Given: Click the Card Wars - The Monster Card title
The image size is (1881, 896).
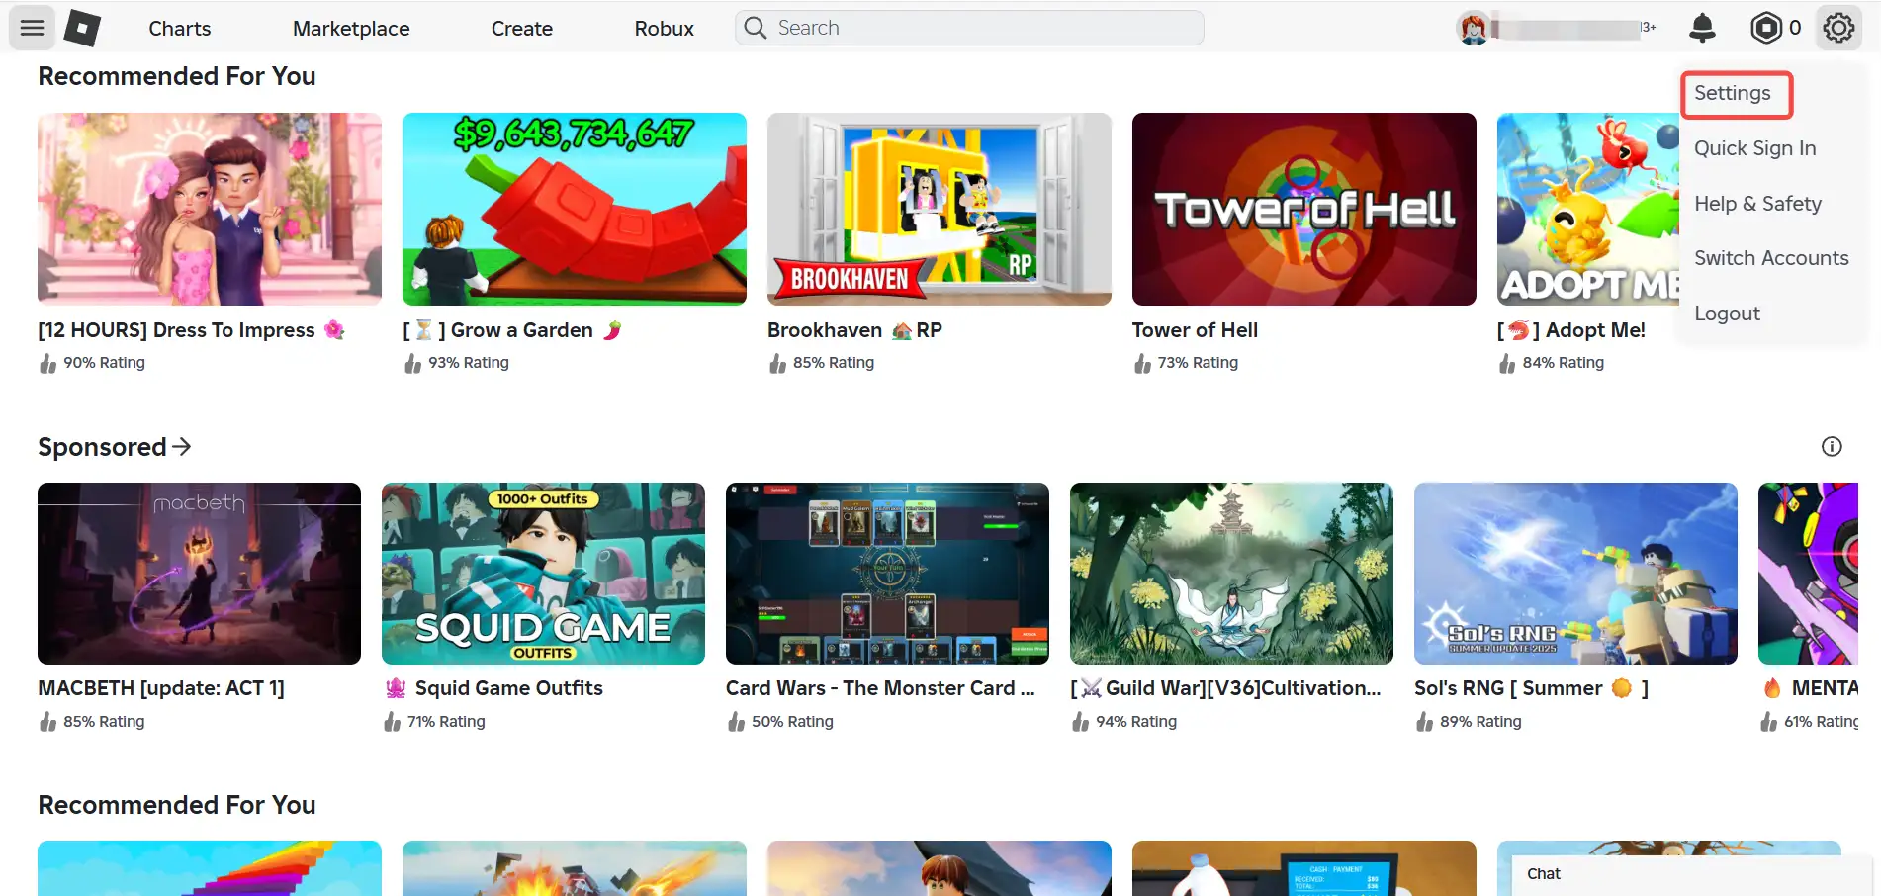Looking at the screenshot, I should (x=880, y=688).
